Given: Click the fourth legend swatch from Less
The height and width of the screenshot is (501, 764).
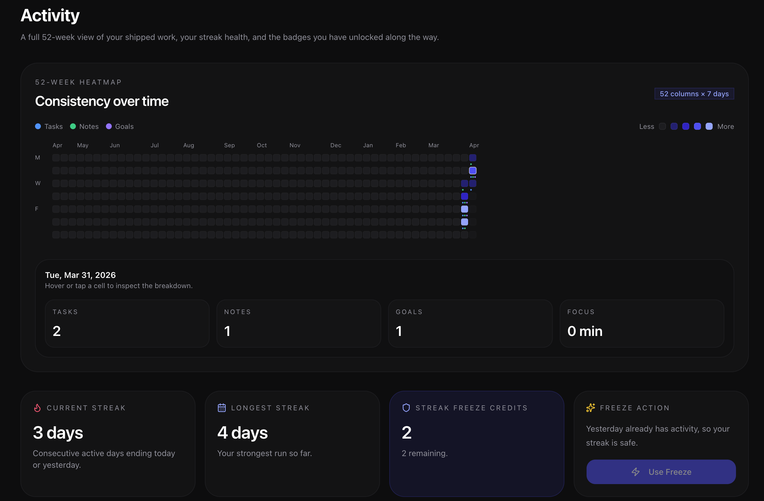Looking at the screenshot, I should 697,126.
